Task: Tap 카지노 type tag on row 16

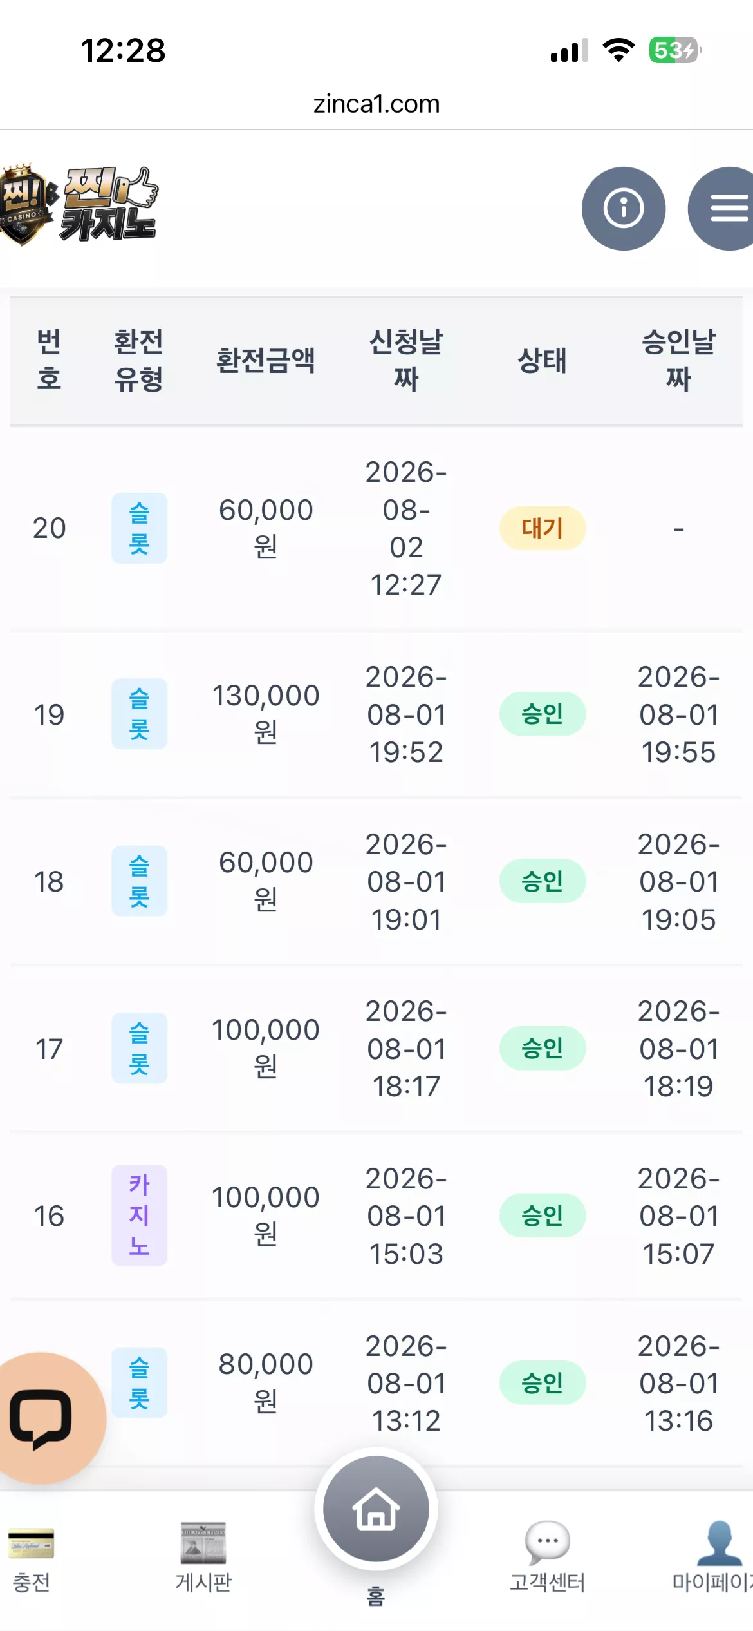Action: 140,1216
